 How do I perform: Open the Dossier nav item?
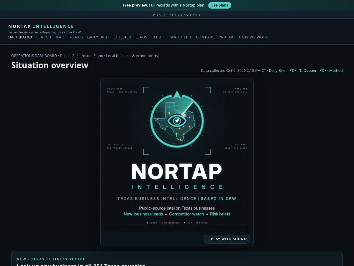click(x=123, y=37)
